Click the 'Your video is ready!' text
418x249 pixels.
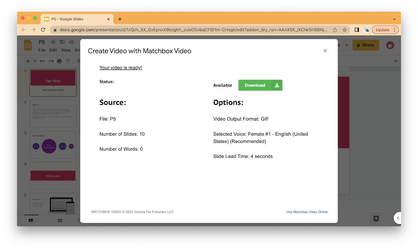click(x=121, y=68)
